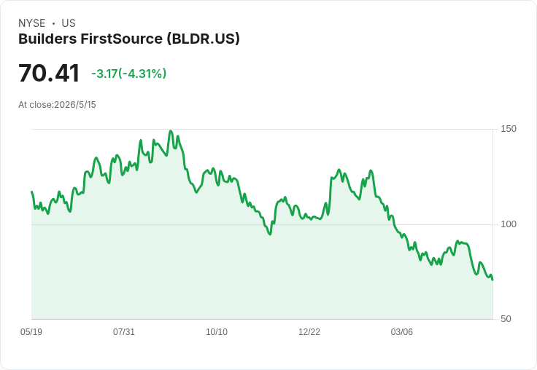Screen dimensions: 537x370
Task: Click the 12/22 date axis label
Action: tap(309, 331)
